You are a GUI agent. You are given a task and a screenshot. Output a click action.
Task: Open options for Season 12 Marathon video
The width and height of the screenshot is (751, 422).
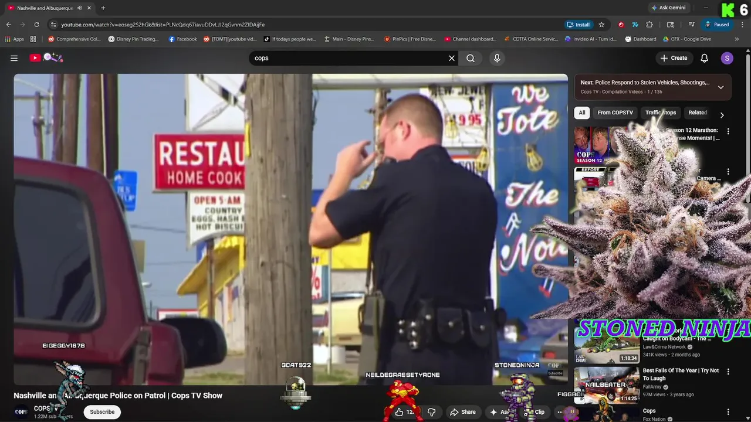pyautogui.click(x=728, y=132)
